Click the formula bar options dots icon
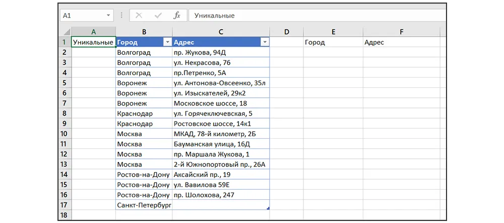 pos(122,16)
